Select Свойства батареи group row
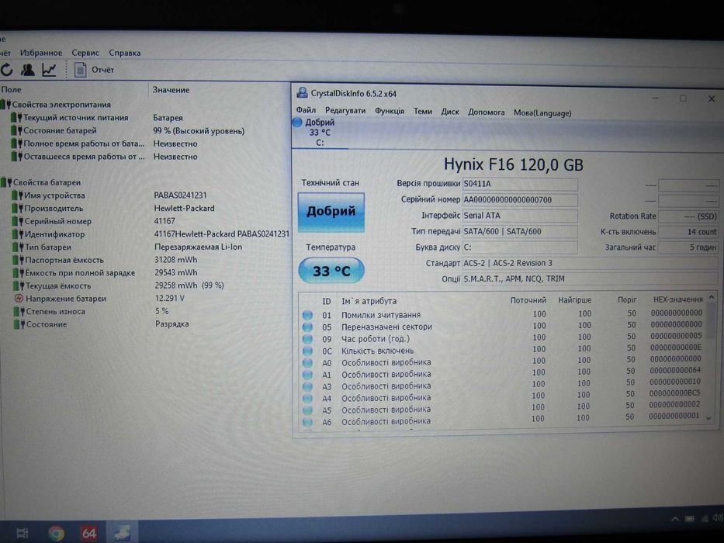 point(41,182)
